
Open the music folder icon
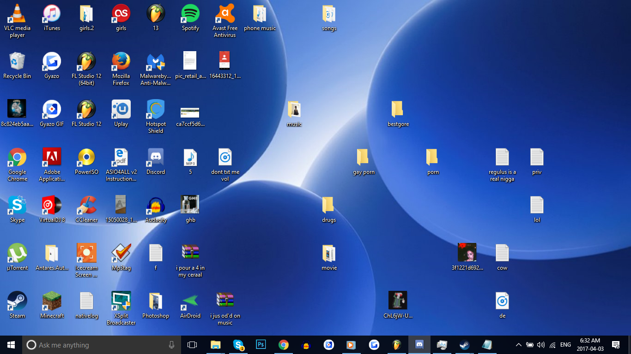pyautogui.click(x=294, y=113)
